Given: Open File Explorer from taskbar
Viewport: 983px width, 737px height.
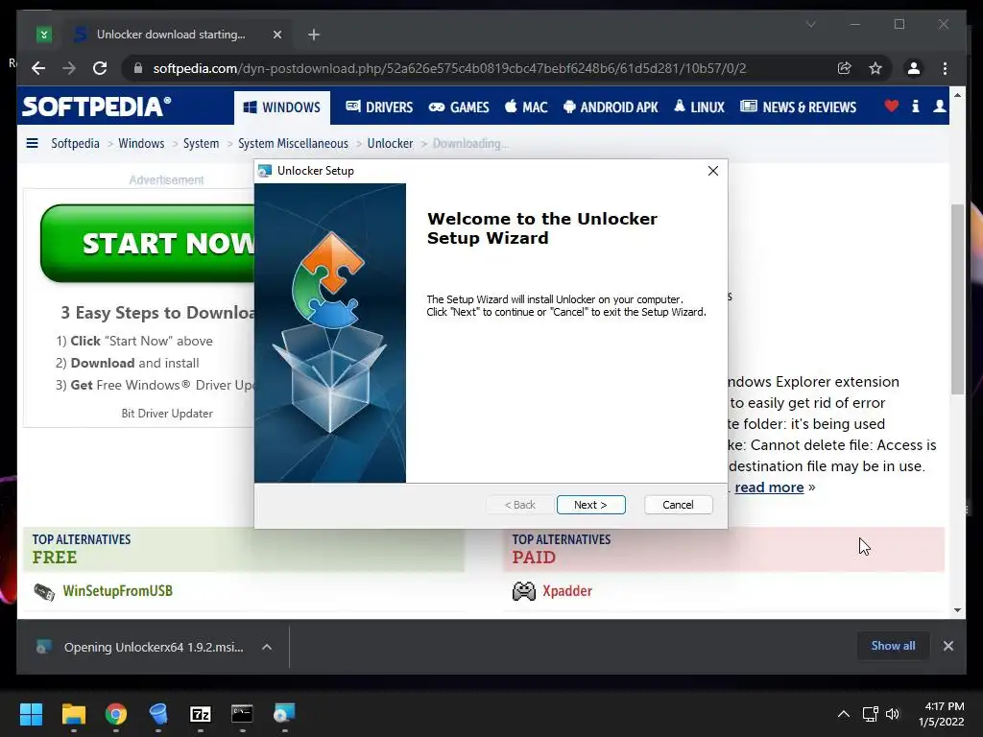Looking at the screenshot, I should (x=73, y=714).
